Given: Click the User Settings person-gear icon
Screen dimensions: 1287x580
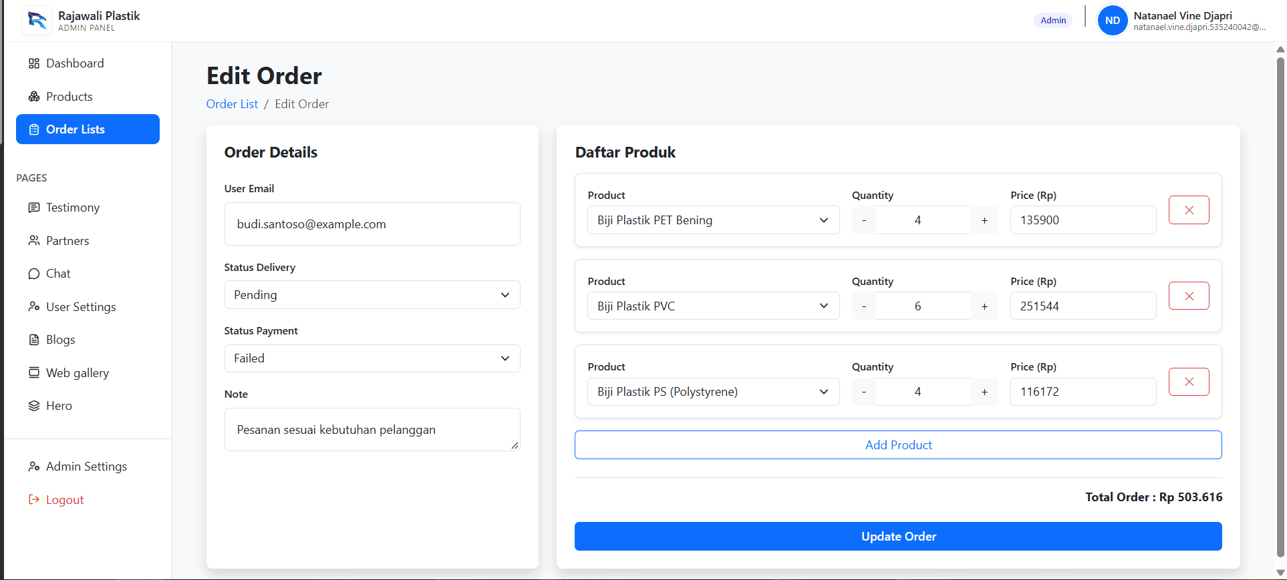Looking at the screenshot, I should click(34, 307).
